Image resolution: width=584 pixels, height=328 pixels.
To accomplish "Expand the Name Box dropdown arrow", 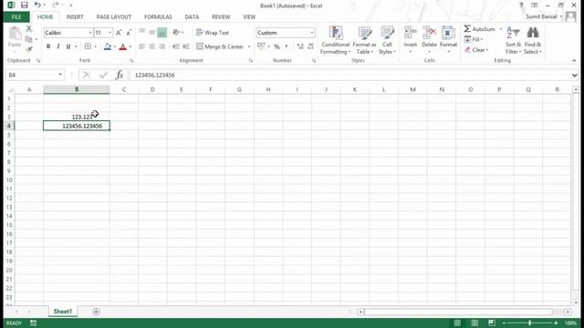I will (x=60, y=75).
